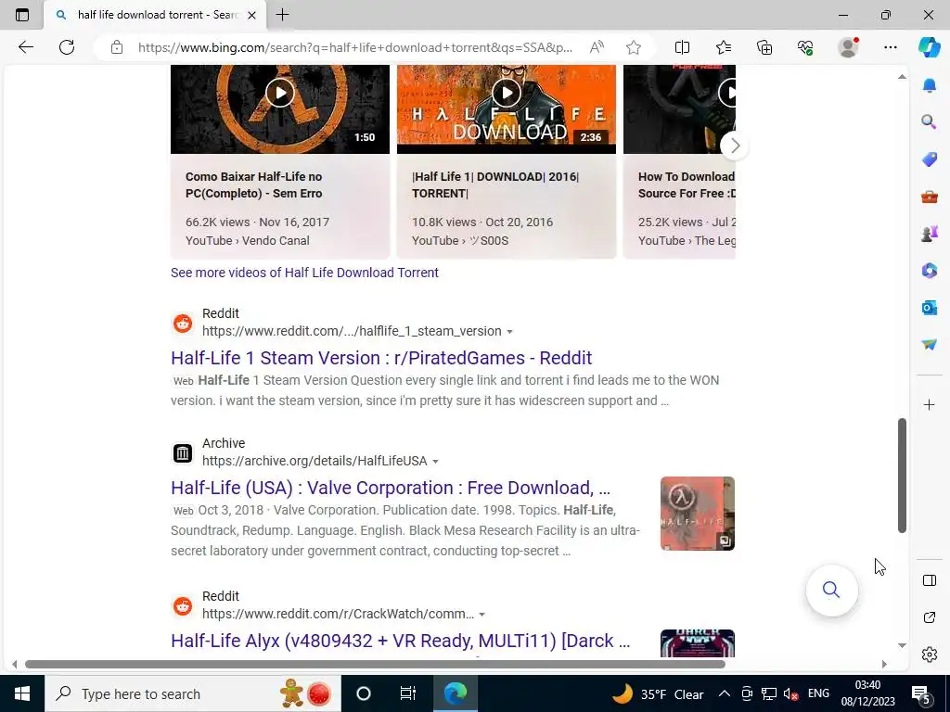950x712 pixels.
Task: Open sidebar Tools briefcase
Action: [930, 197]
